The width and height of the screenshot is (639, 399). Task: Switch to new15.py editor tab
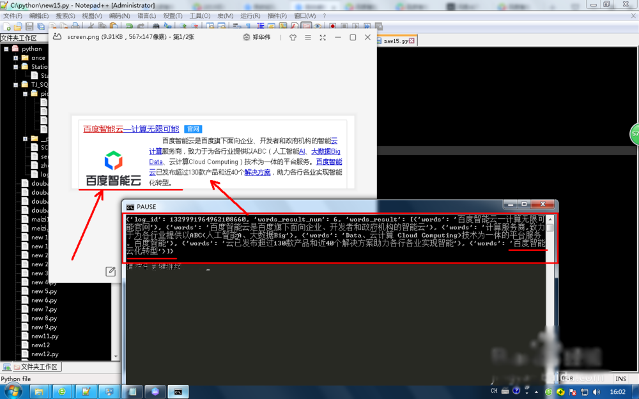coord(396,41)
